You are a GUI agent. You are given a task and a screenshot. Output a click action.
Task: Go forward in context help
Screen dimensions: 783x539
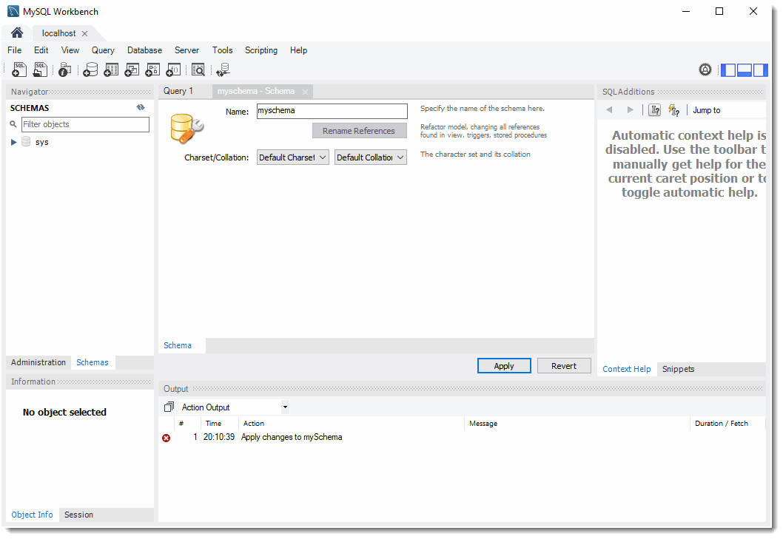pyautogui.click(x=631, y=109)
